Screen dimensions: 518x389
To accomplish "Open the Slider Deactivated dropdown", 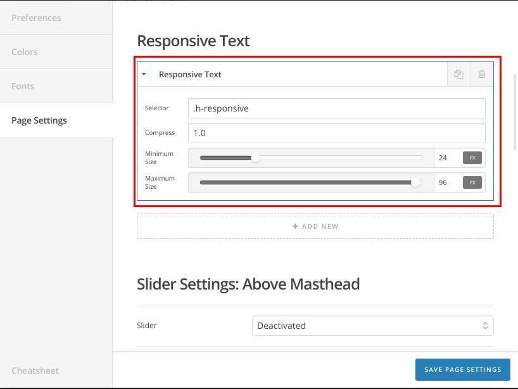I will [x=372, y=326].
